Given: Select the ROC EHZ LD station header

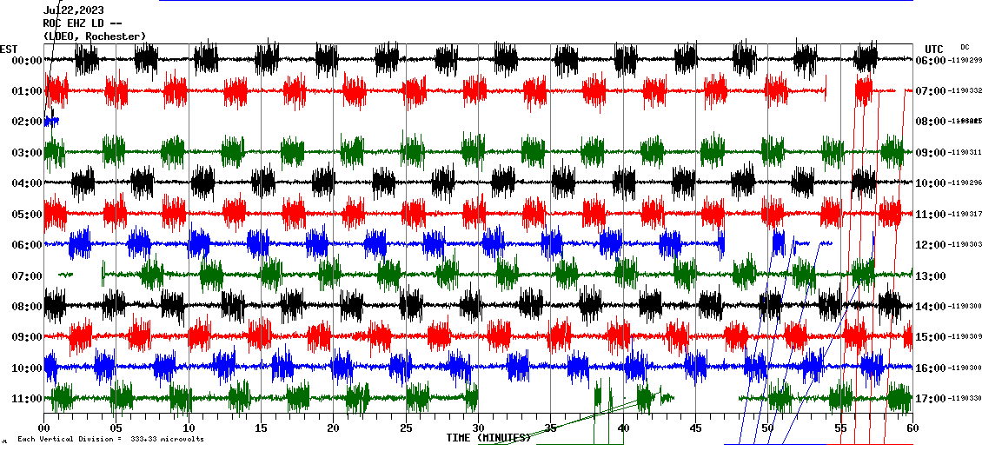Looking at the screenshot, I should (78, 23).
